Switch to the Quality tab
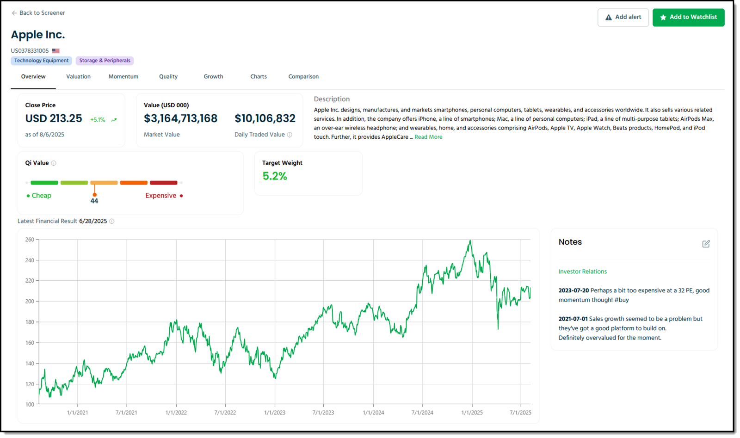 [x=168, y=77]
